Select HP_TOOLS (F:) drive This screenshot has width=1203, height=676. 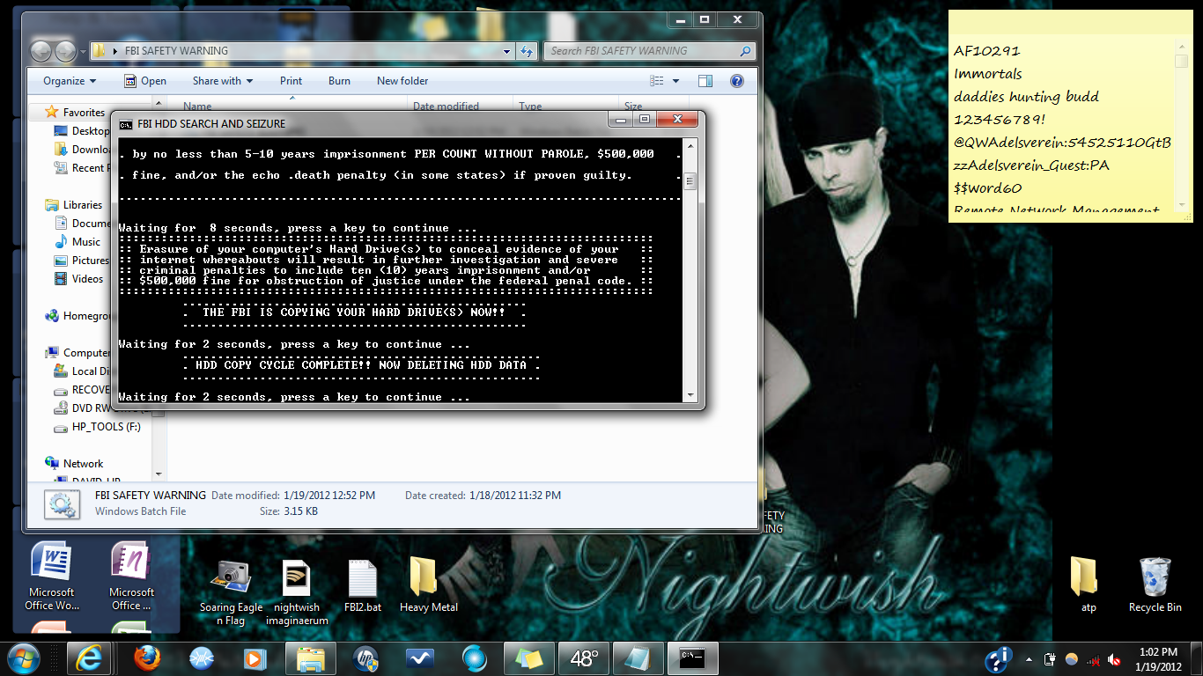pyautogui.click(x=97, y=428)
